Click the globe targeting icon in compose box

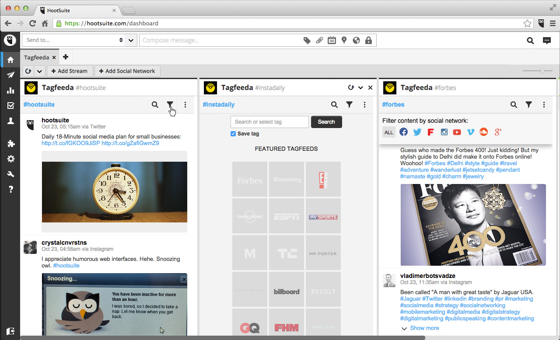tap(356, 40)
